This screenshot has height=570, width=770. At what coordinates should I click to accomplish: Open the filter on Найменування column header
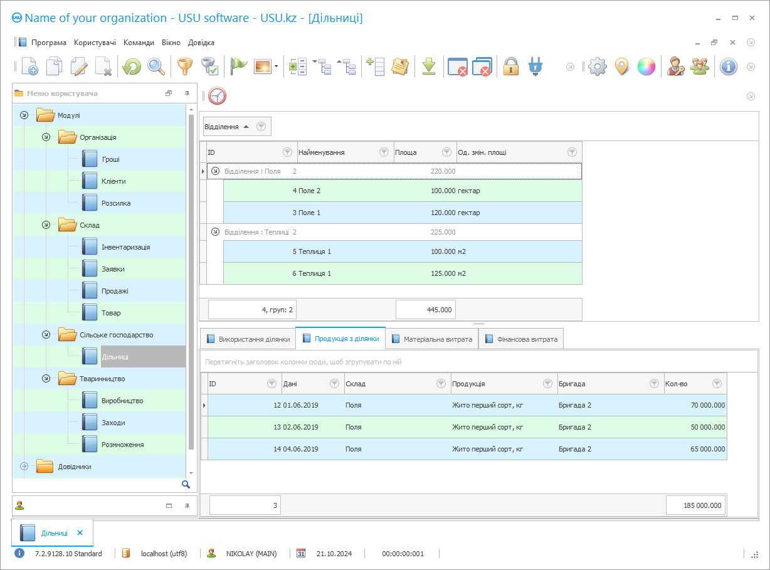click(384, 152)
